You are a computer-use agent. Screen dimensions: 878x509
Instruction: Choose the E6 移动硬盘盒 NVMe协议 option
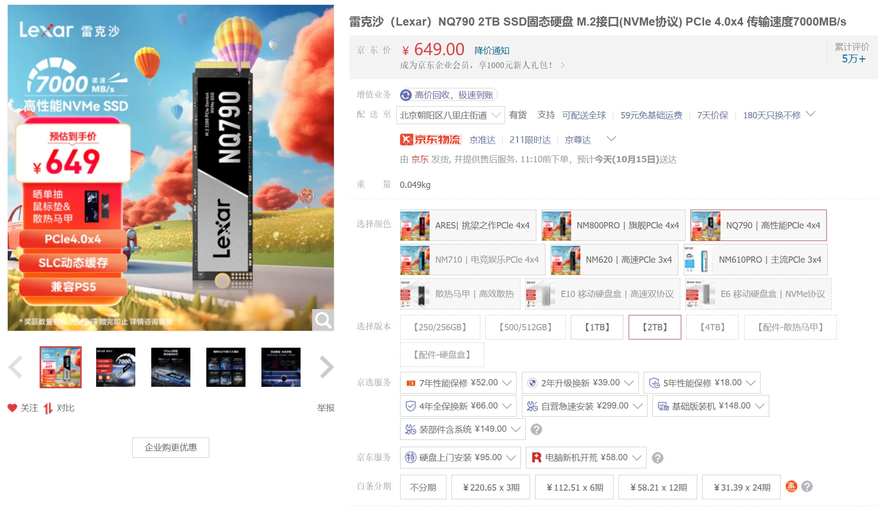(x=758, y=294)
